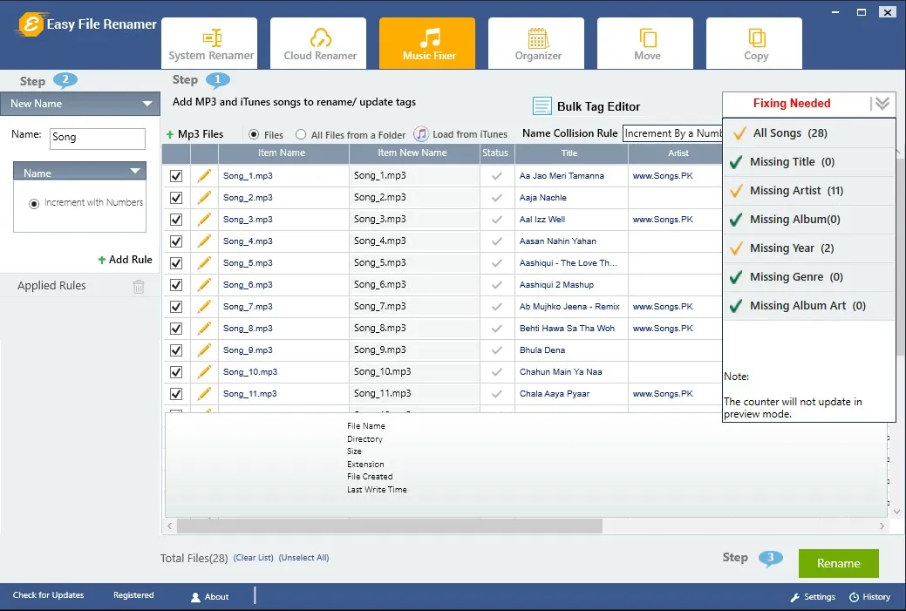Click the About person icon
Viewport: 906px width, 611px height.
coord(196,597)
